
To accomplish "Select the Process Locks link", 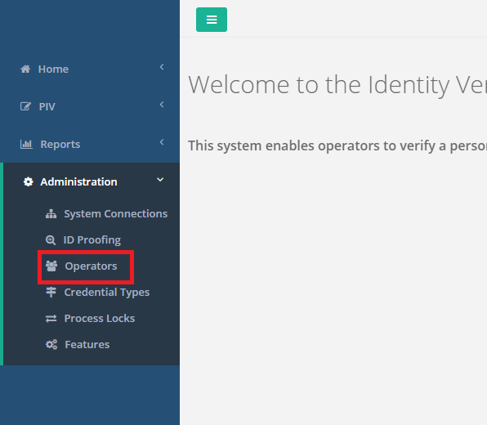I will [100, 319].
